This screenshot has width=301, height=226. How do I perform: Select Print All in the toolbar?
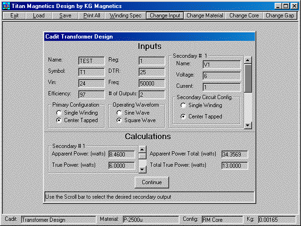(91, 16)
